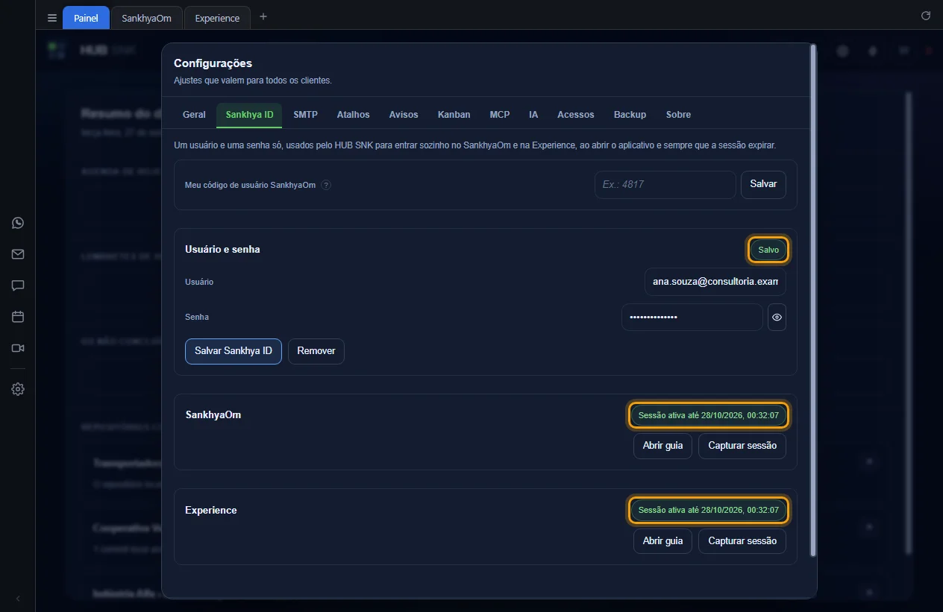Click the Configurações dialog vertical scrollbar
This screenshot has height=612, width=943.
coord(813,300)
